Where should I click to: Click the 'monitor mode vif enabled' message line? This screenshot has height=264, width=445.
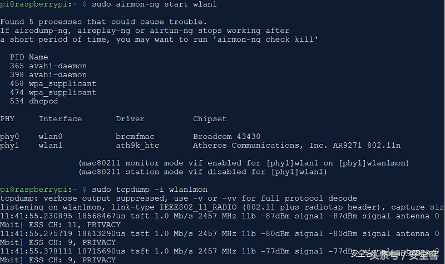tap(245, 163)
